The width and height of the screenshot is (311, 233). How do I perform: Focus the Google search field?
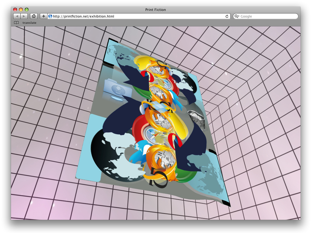tap(268, 16)
